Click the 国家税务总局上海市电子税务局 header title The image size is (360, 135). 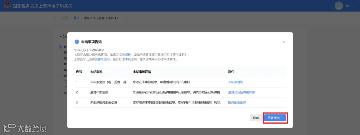pos(42,6)
